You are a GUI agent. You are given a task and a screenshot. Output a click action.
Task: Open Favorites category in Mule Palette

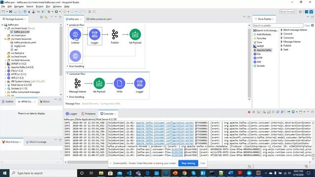[260, 38]
